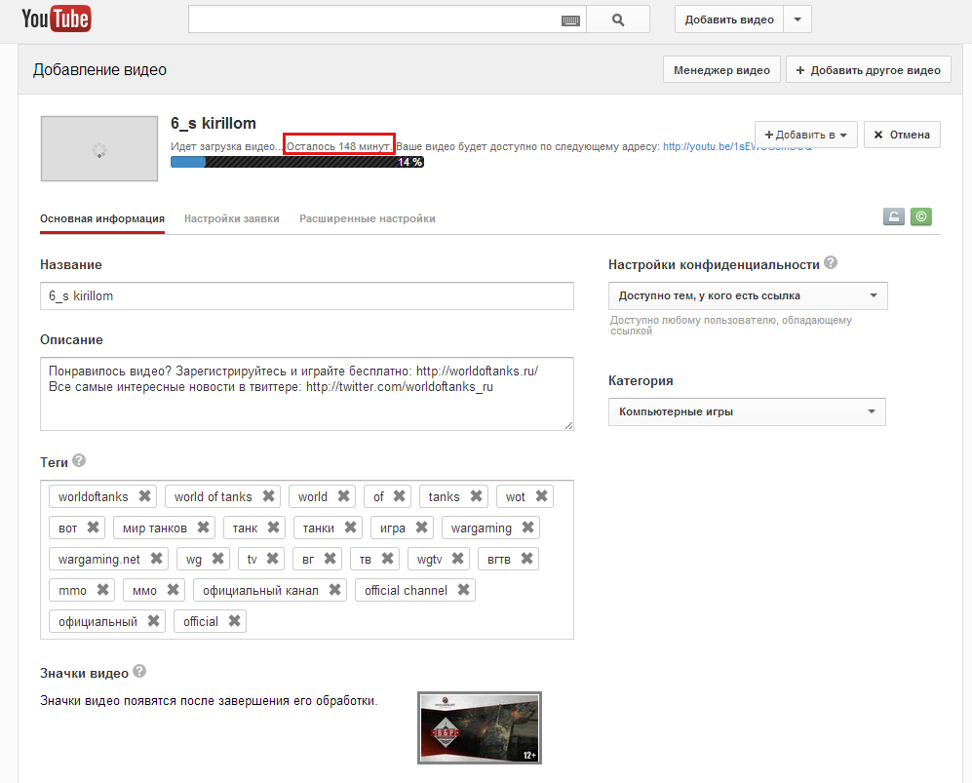Viewport: 972px width, 783px height.
Task: Remove the 'wargaming' tag
Action: [x=527, y=527]
